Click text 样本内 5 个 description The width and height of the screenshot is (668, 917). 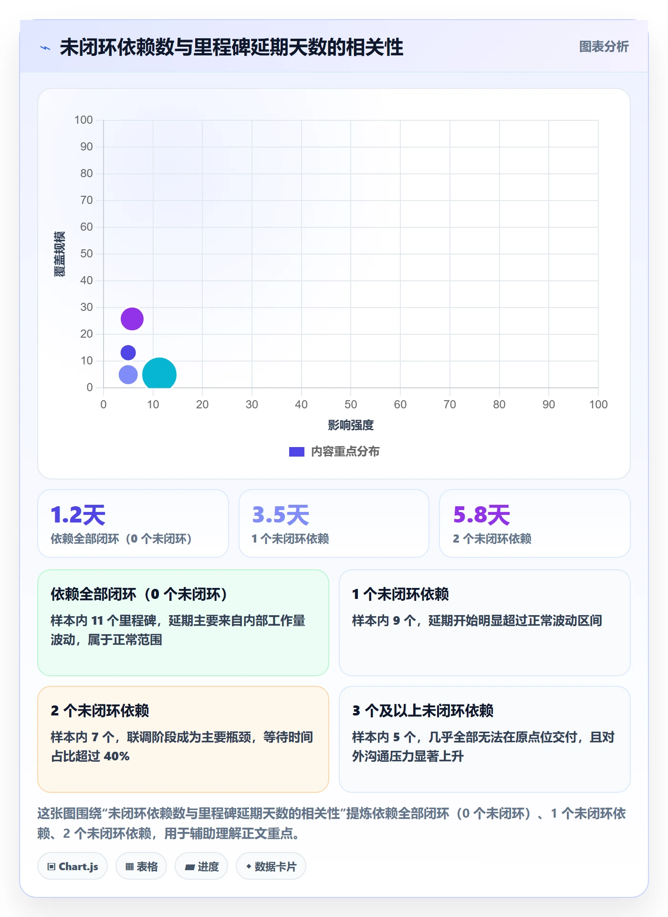point(483,746)
